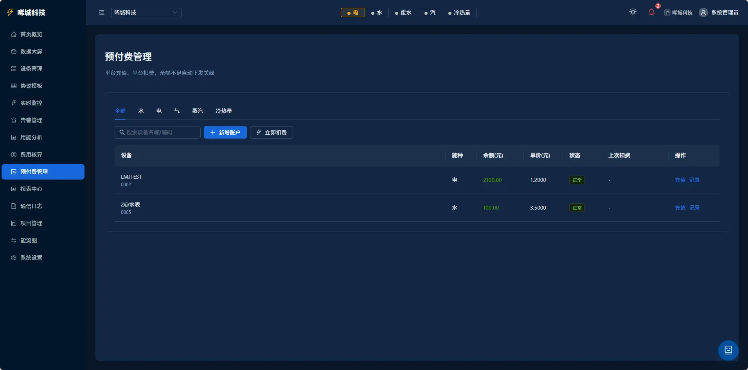Go to 首页概览 in the sidebar
This screenshot has height=370, width=748.
coord(43,34)
